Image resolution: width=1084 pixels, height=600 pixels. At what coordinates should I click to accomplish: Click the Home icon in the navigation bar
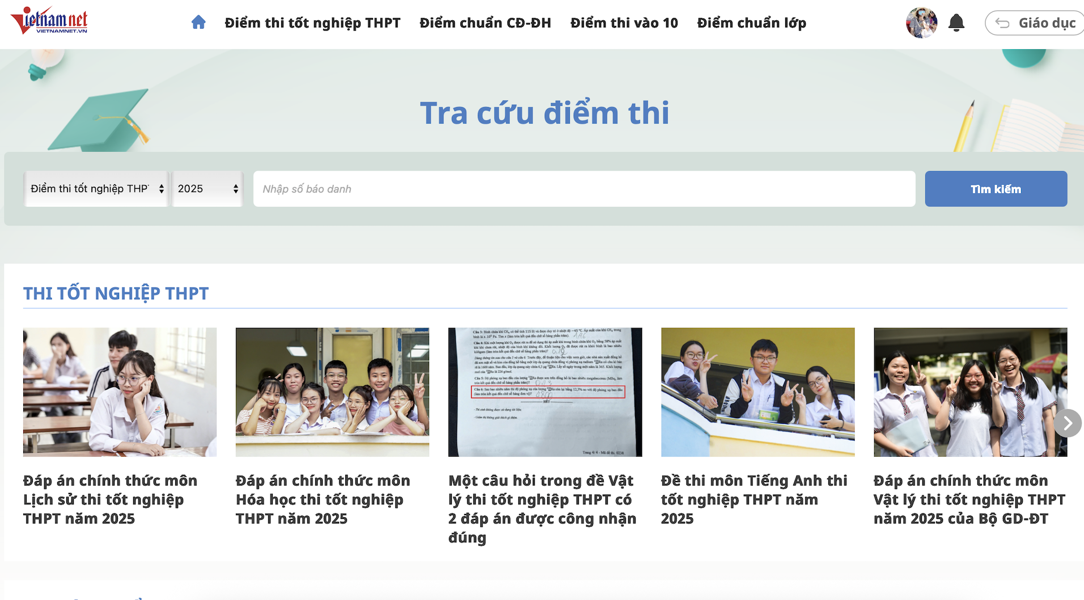pyautogui.click(x=197, y=23)
